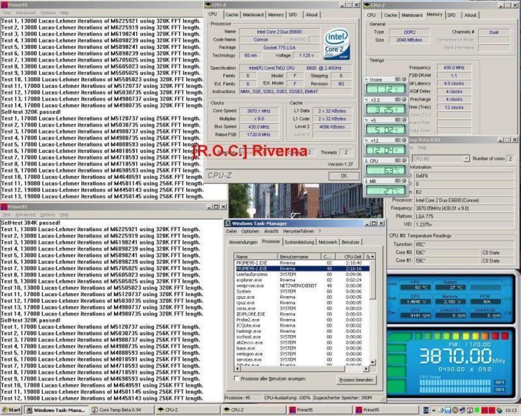521x416 pixels.
Task: Click the 'Prozess beenden' button
Action: pyautogui.click(x=356, y=380)
